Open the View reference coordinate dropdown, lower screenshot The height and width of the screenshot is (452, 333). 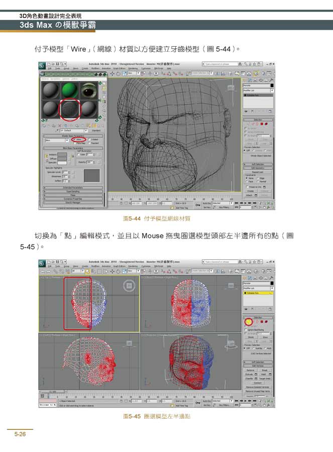click(134, 271)
